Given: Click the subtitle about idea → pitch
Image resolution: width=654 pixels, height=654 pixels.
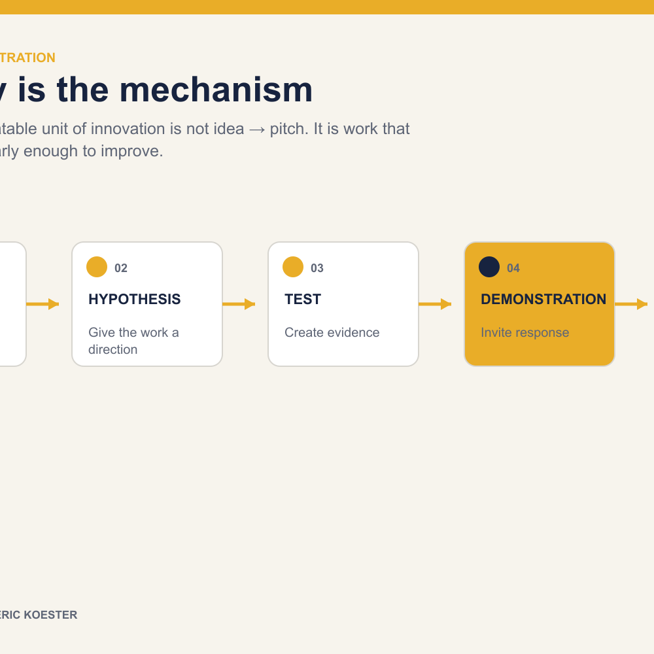Looking at the screenshot, I should (205, 140).
